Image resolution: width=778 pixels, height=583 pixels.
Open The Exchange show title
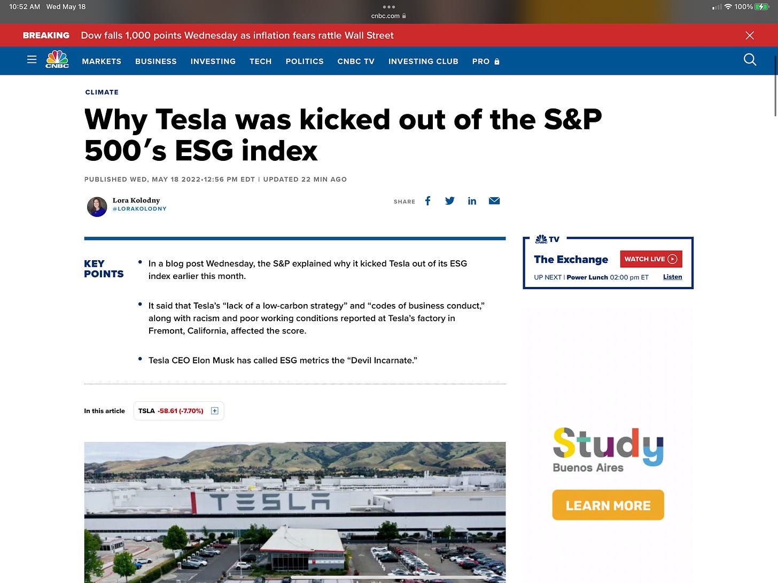pos(571,259)
